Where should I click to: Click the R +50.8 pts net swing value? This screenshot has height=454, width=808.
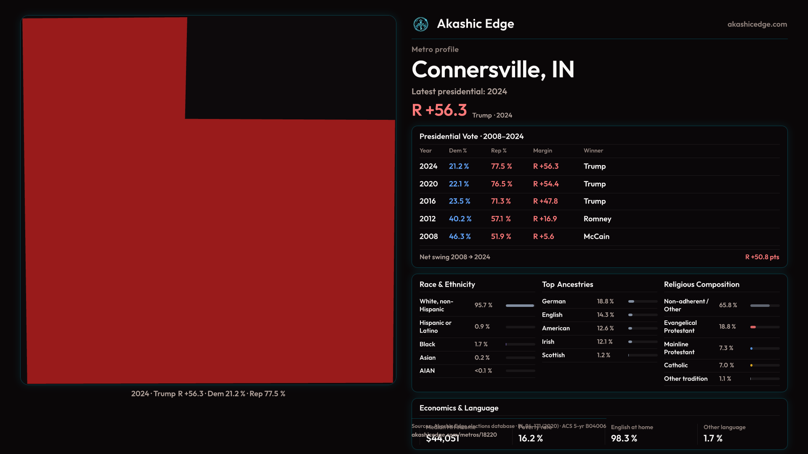[762, 257]
